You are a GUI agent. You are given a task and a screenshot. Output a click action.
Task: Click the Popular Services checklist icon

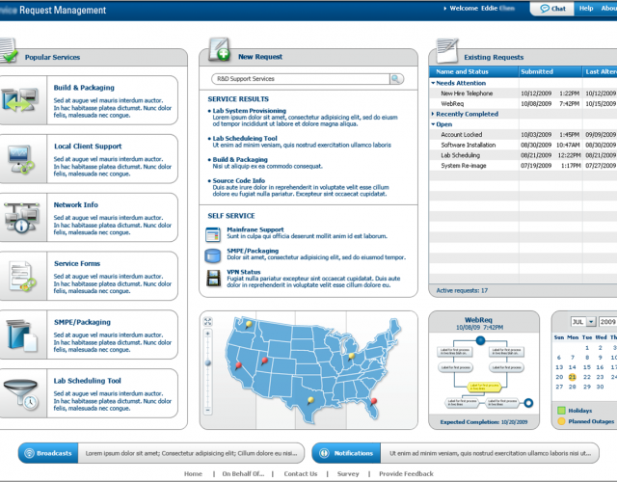(x=9, y=50)
